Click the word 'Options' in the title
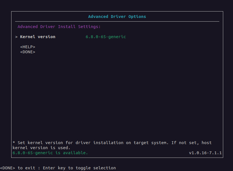 pyautogui.click(x=137, y=17)
